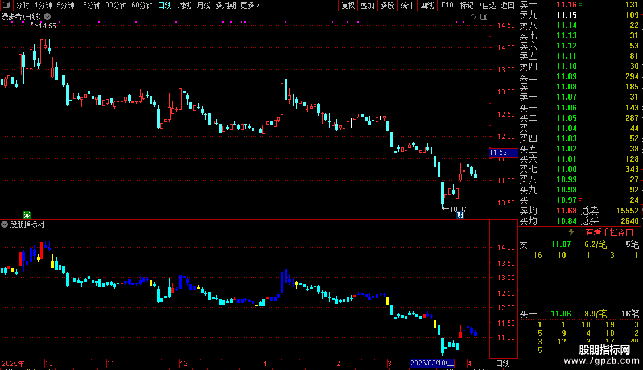The image size is (643, 370).
Task: Switch to 1分钟 timeframe
Action: (43, 5)
